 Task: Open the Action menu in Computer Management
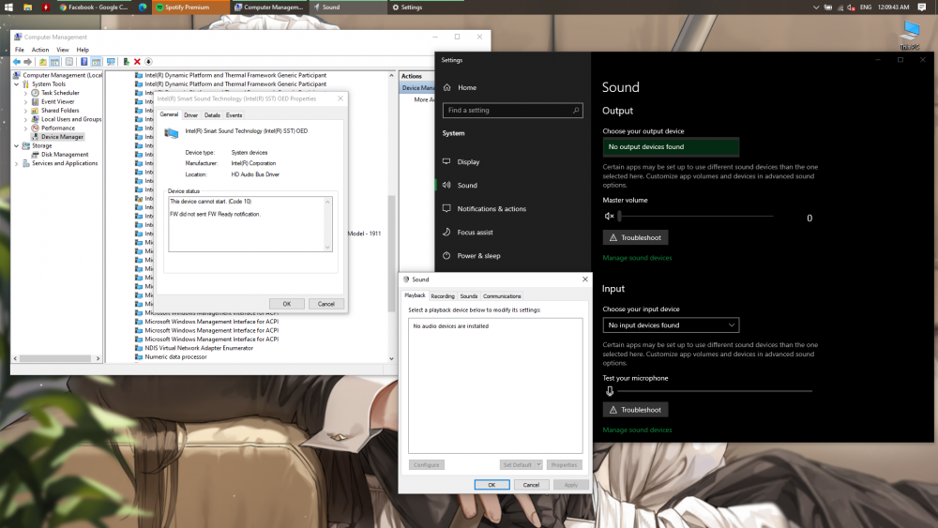coord(40,50)
